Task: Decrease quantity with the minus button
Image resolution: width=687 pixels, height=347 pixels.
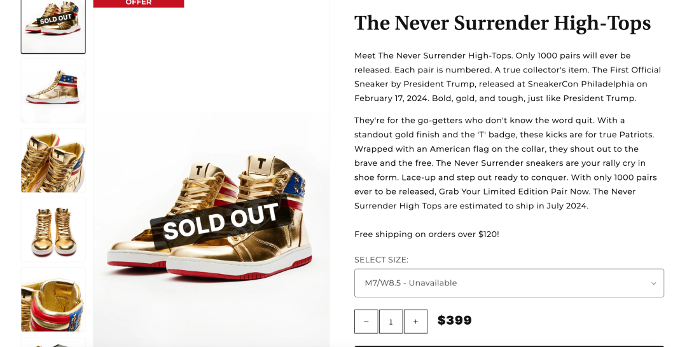Action: tap(366, 322)
